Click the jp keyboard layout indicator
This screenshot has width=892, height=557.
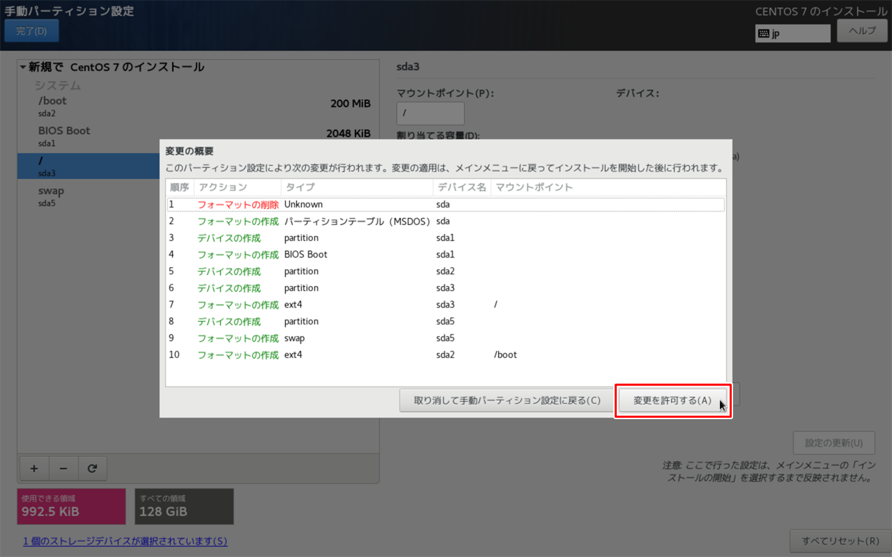click(792, 33)
